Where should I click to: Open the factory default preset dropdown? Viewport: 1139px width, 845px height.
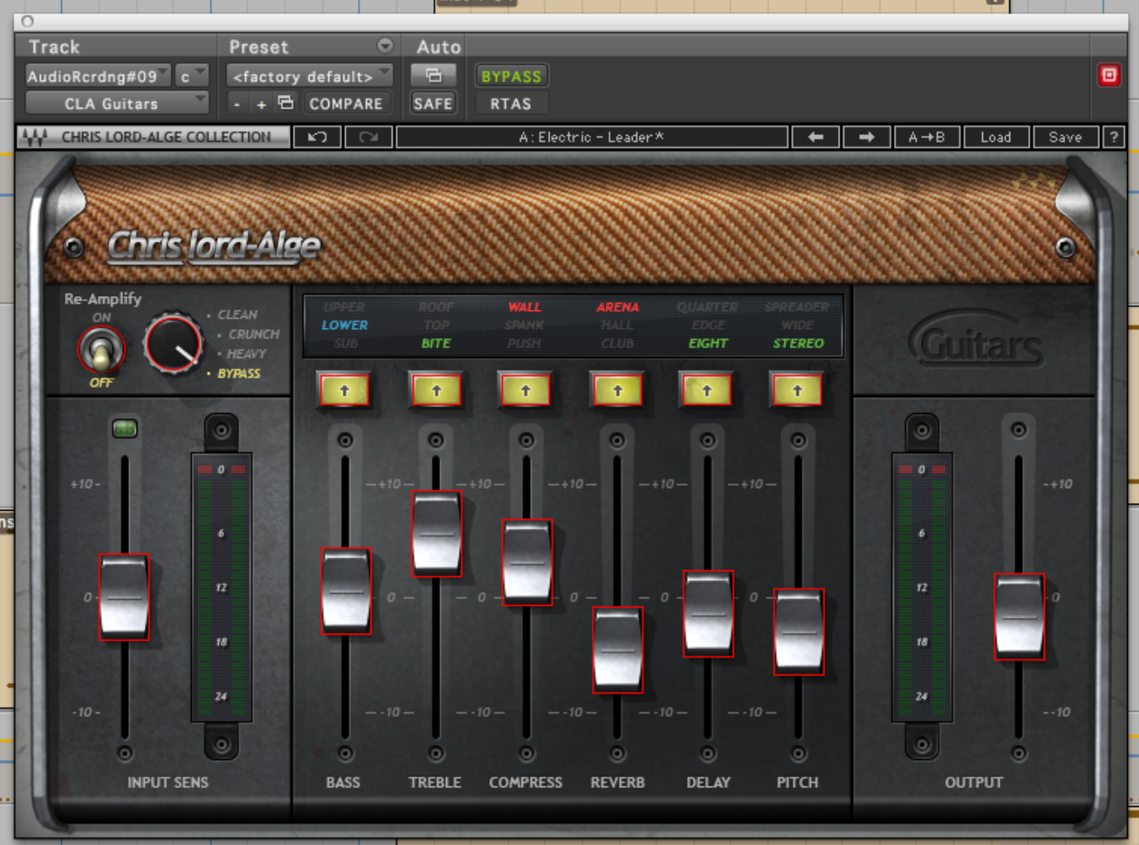click(310, 76)
